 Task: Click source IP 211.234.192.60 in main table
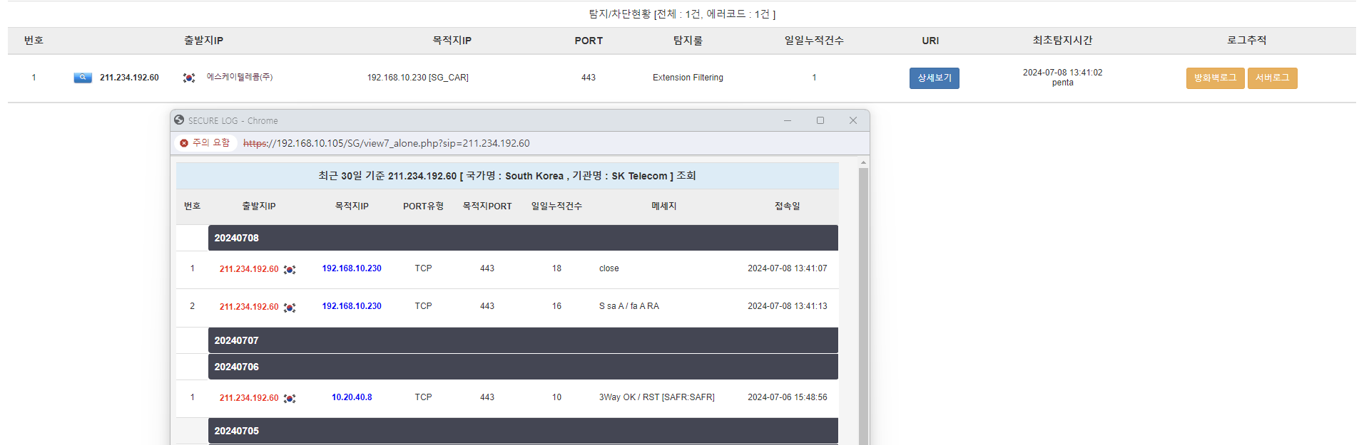pyautogui.click(x=129, y=78)
